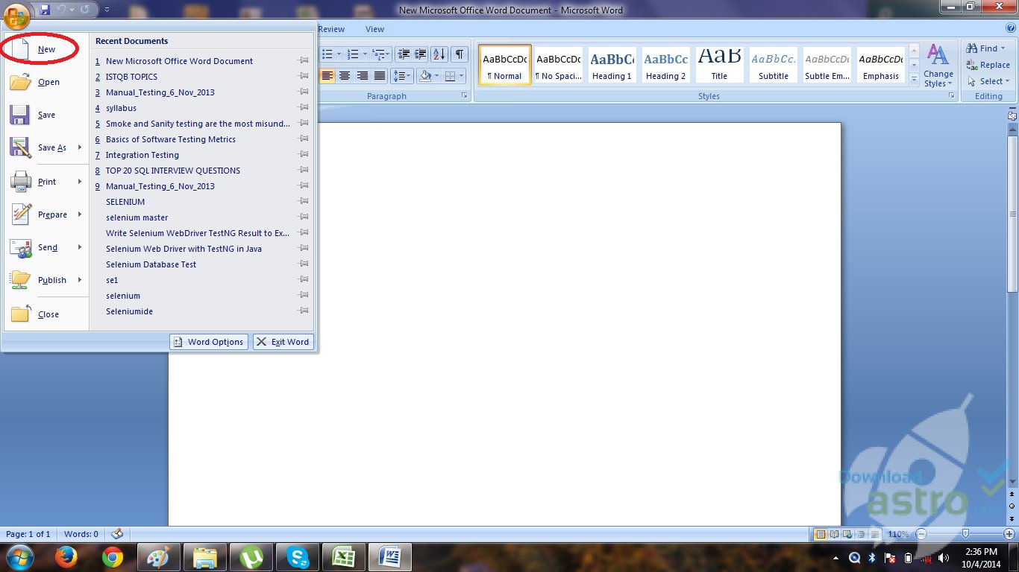Image resolution: width=1019 pixels, height=572 pixels.
Task: Click the Office Button orb
Action: [16, 15]
